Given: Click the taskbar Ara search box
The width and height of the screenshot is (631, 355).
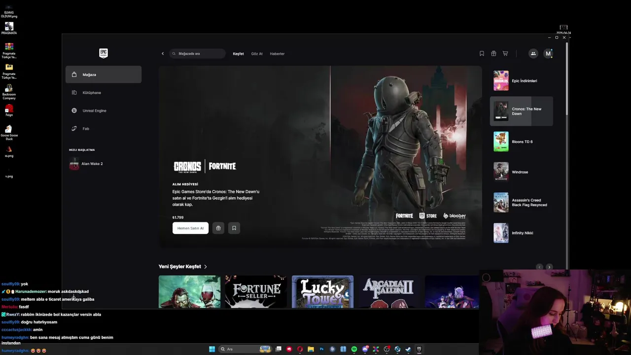Looking at the screenshot, I should pos(245,349).
